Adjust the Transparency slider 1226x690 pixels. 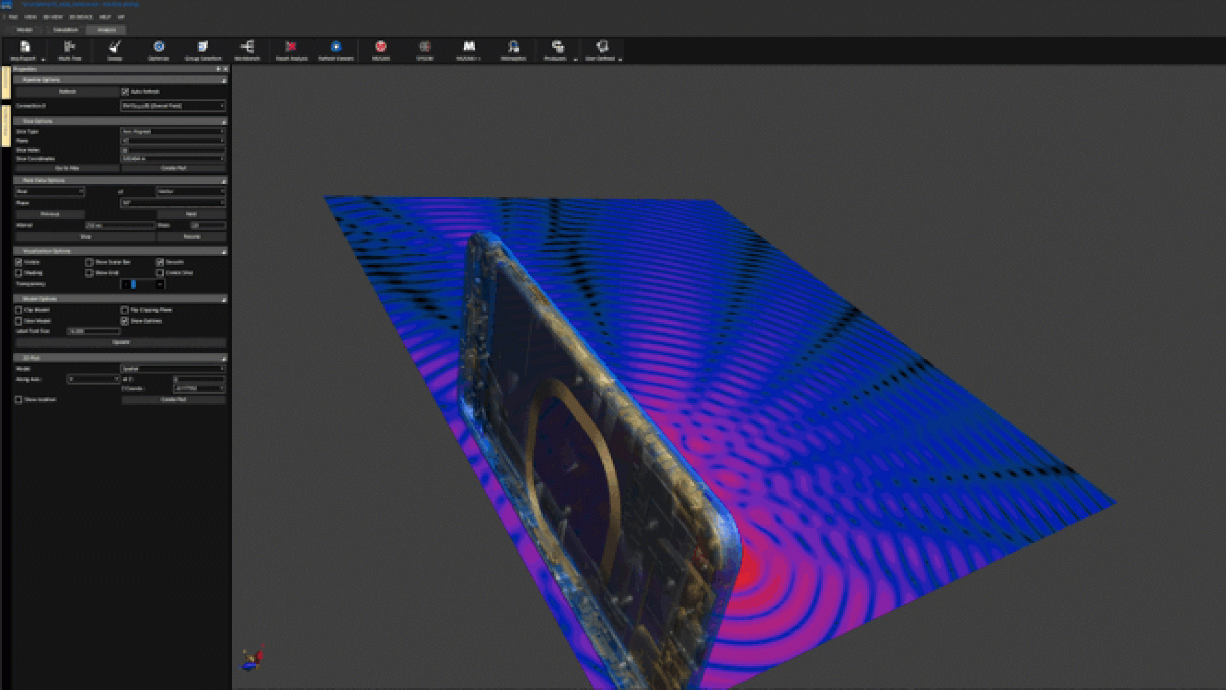[133, 283]
